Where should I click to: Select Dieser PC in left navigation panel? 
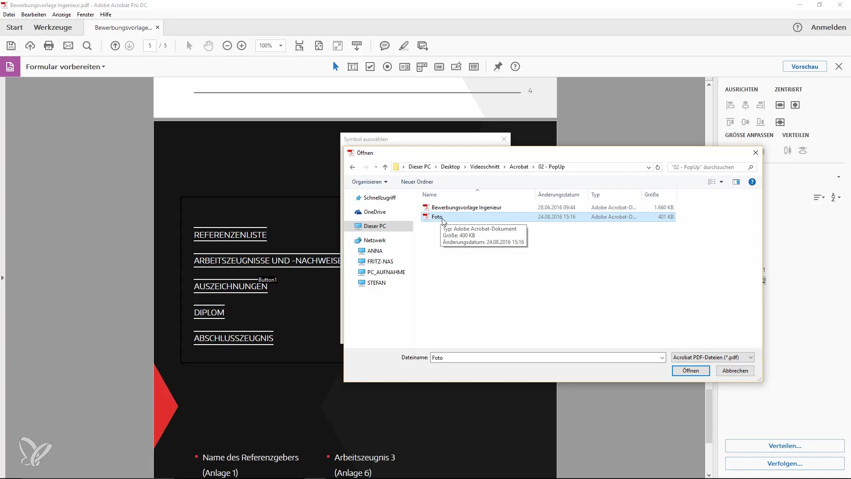375,226
